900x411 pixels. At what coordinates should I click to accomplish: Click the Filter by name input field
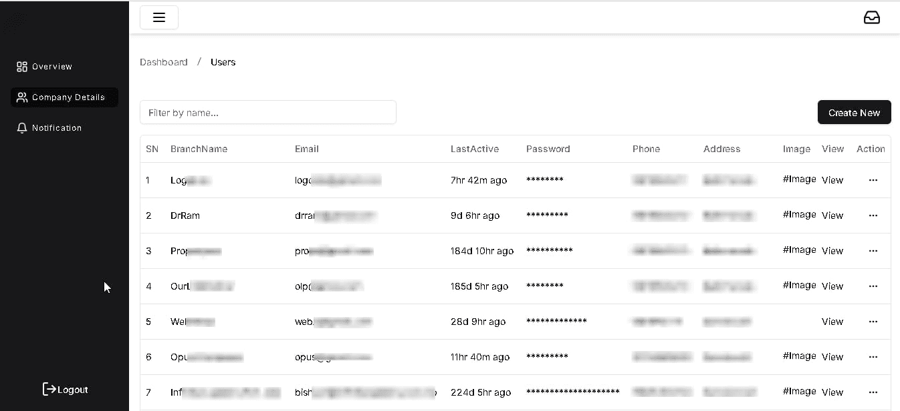tap(267, 112)
